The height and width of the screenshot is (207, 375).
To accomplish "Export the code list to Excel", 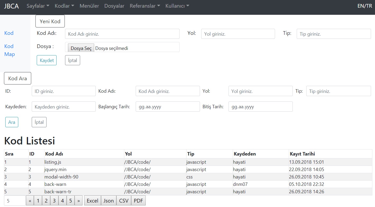I will 92,200.
